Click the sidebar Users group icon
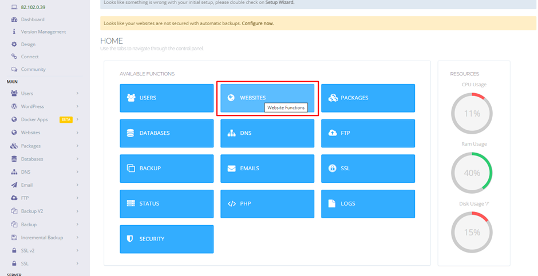Screen dimensions: 538x276 point(14,93)
